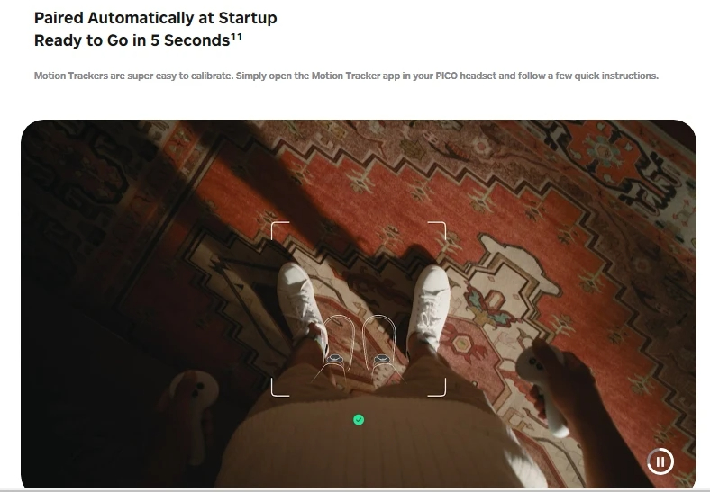This screenshot has width=710, height=492.
Task: Select the left foot outline graphic
Action: 338,343
